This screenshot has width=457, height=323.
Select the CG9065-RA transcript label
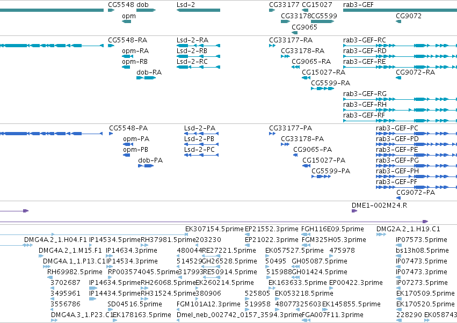(x=311, y=62)
